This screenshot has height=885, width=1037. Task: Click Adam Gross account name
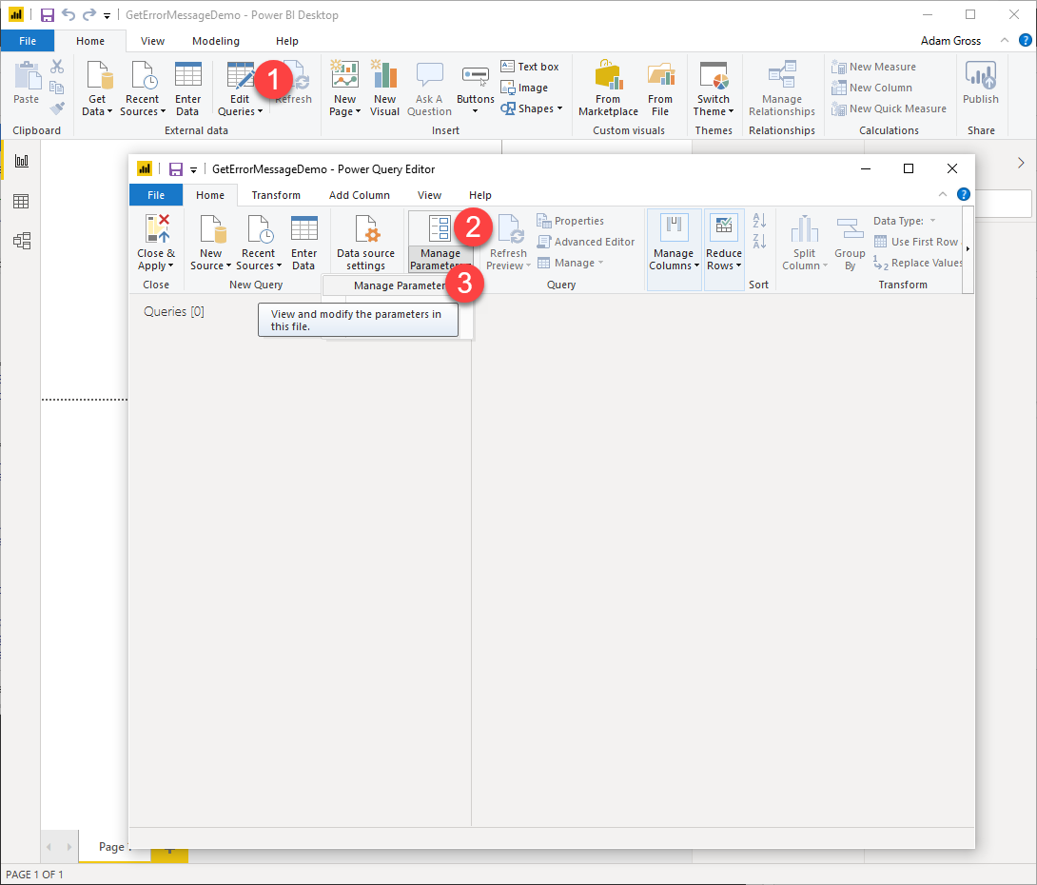950,41
